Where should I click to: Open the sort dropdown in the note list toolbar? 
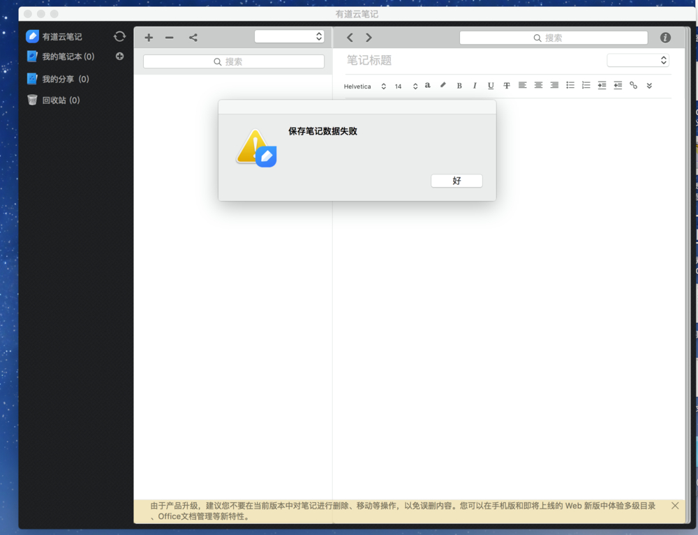(290, 36)
